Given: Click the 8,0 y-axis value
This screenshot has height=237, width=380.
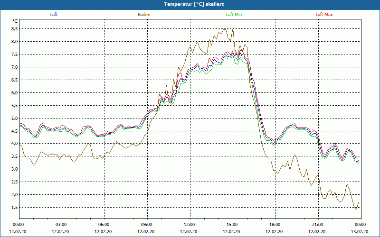Looking at the screenshot, I should 15,42.
